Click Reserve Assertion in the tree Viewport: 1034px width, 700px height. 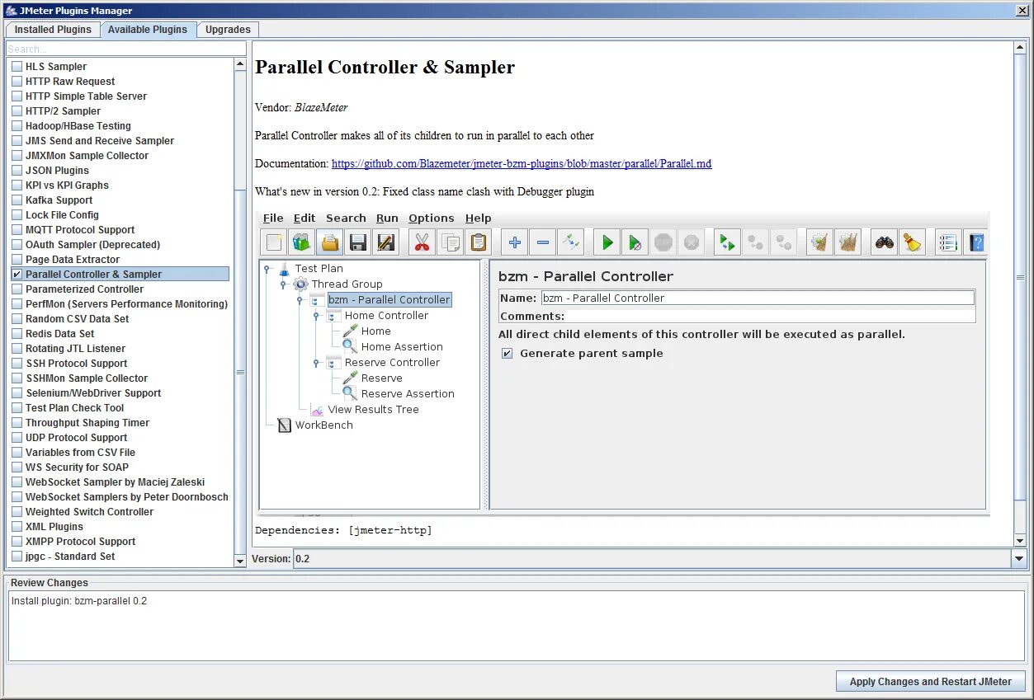click(x=408, y=394)
